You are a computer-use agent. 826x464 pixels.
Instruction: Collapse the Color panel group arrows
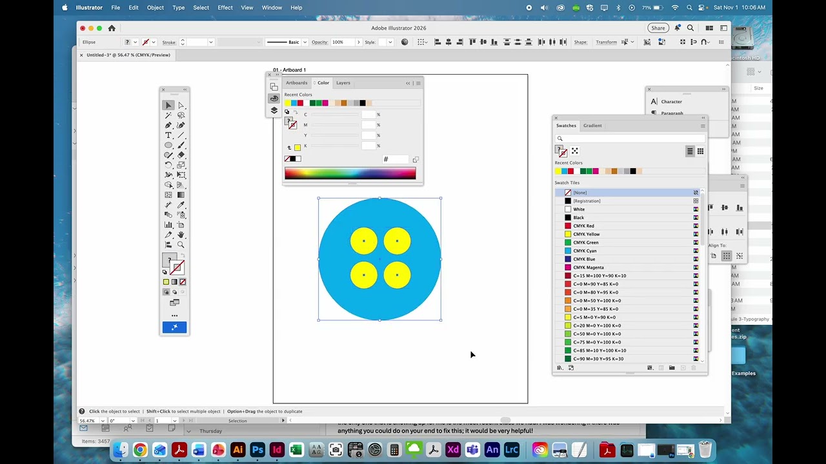click(x=408, y=83)
